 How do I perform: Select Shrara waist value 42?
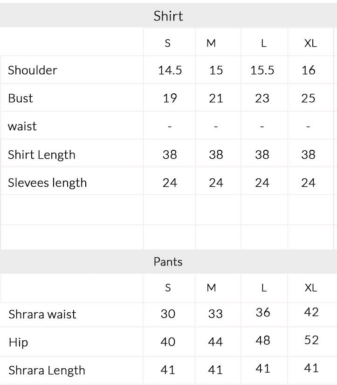[x=311, y=312]
